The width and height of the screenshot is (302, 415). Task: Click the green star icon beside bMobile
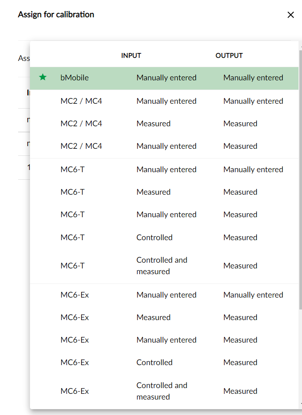(x=43, y=78)
